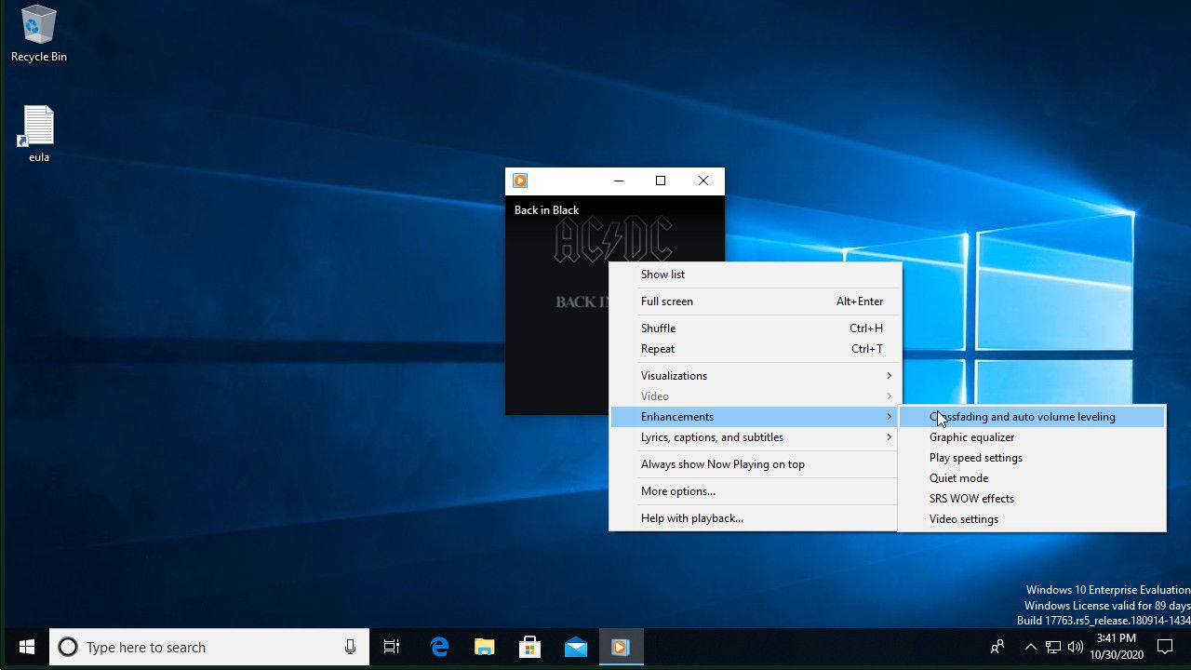Close the Windows Media Player window
Screen dimensions: 1191x670
tap(703, 181)
